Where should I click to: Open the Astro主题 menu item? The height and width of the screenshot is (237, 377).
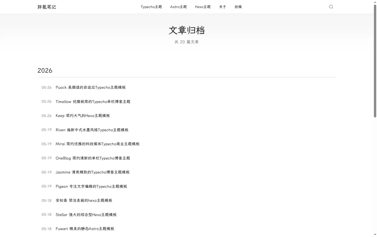pyautogui.click(x=178, y=7)
